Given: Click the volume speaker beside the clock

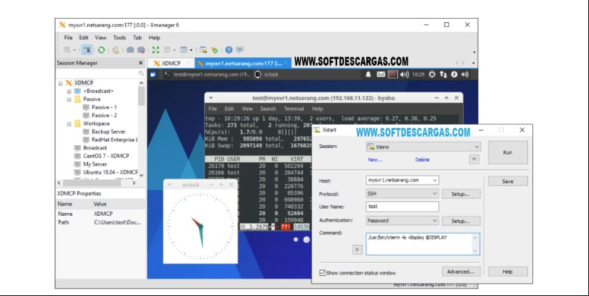Looking at the screenshot, I should (x=405, y=74).
